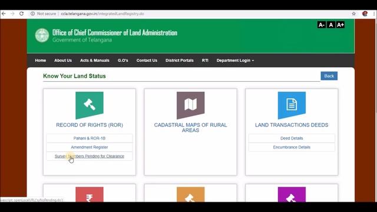Increase font size with the A+ button
377x212 pixels.
point(340,25)
